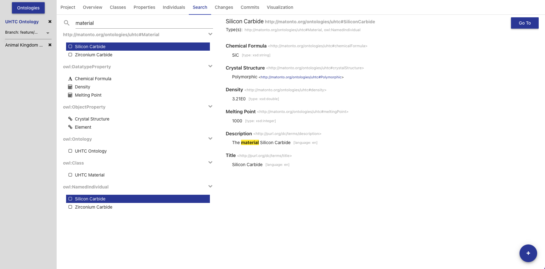The image size is (545, 269).
Task: Close the Animal Kingdom ontology entry
Action: pyautogui.click(x=50, y=45)
